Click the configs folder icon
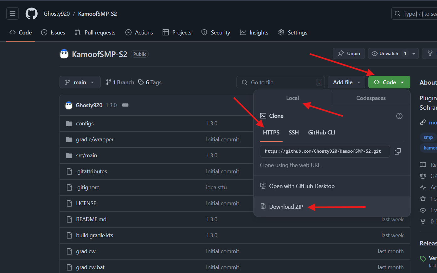This screenshot has height=273, width=437. click(x=69, y=123)
